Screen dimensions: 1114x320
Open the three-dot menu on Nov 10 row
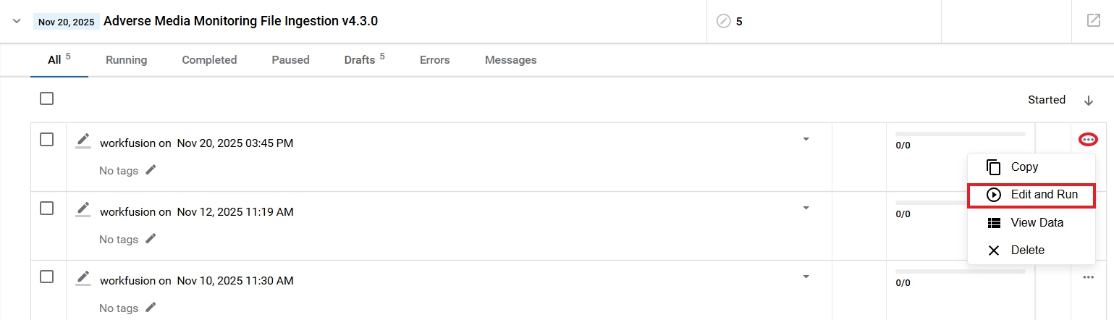coord(1088,277)
